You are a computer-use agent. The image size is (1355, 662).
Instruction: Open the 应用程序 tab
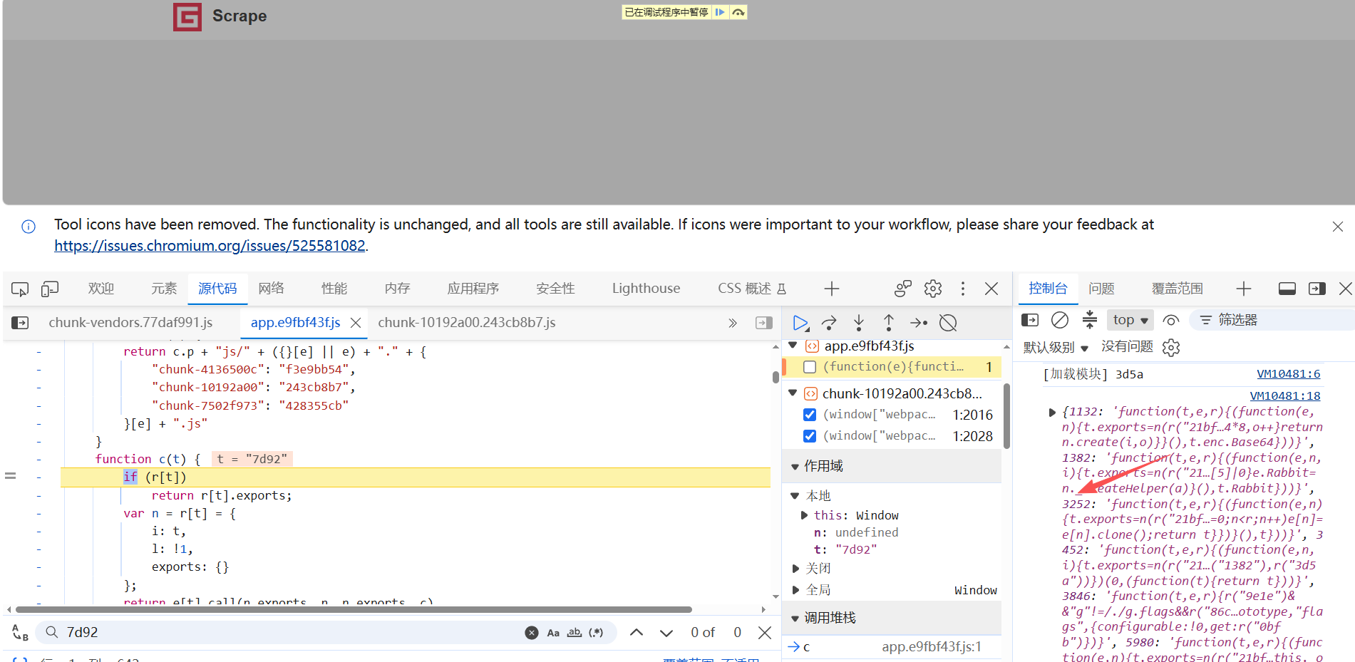point(473,289)
